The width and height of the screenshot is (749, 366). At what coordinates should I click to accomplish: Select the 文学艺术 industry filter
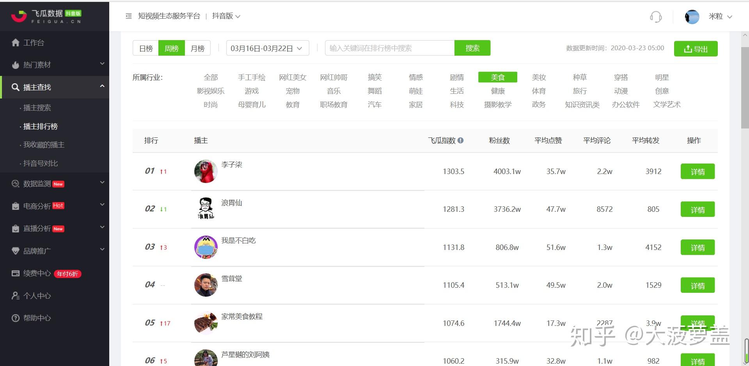pos(667,105)
